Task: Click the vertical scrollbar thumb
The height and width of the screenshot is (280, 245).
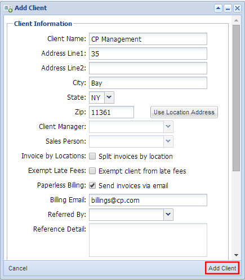Action: click(236, 98)
